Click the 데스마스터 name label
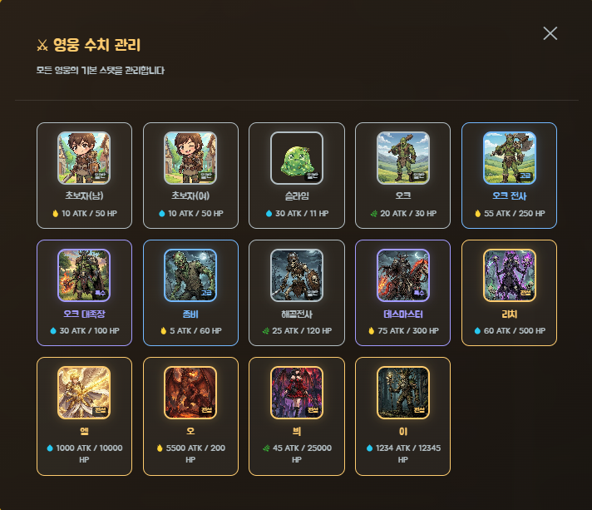Image resolution: width=592 pixels, height=510 pixels. pos(403,314)
